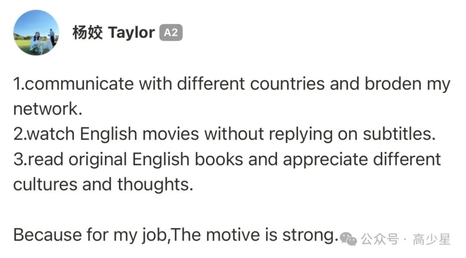Click 'cultures and thoughts.' line
Image resolution: width=466 pixels, height=258 pixels.
[x=104, y=184]
